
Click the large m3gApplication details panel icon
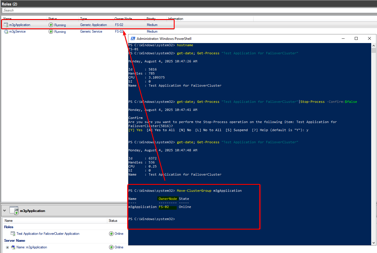[x=14, y=211]
